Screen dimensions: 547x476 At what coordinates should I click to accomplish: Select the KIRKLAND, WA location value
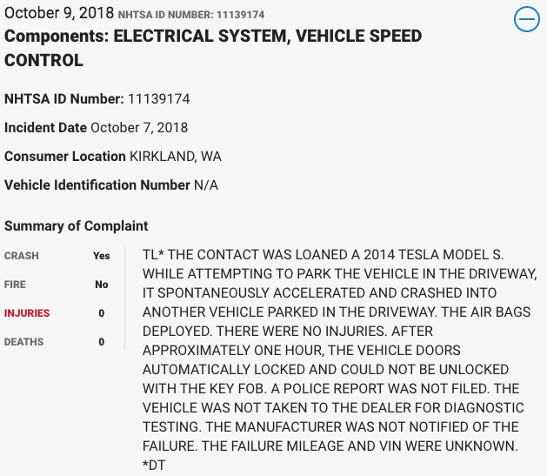coord(174,157)
